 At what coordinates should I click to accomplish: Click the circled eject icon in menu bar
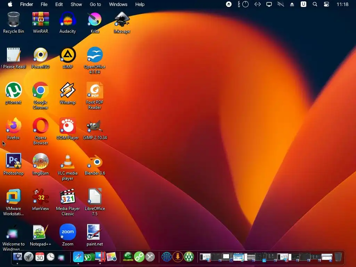pos(229,4)
